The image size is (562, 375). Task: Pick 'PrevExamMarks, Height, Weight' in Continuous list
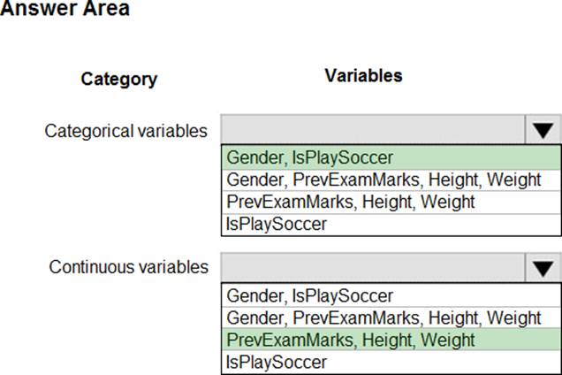350,340
